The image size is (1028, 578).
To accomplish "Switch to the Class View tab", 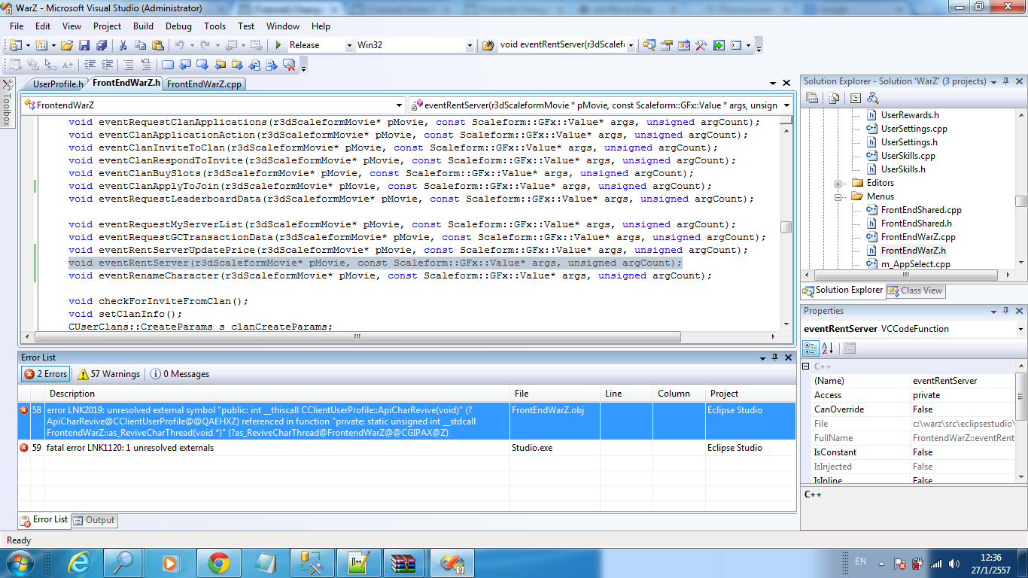I will point(916,291).
